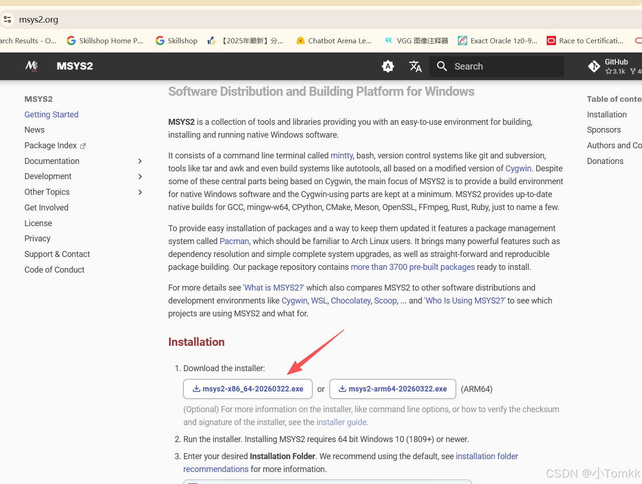Jump to Installation in table of contents
The width and height of the screenshot is (642, 484).
[607, 115]
